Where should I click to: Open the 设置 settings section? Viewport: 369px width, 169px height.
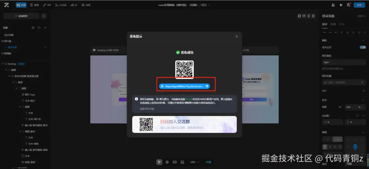pos(86,5)
